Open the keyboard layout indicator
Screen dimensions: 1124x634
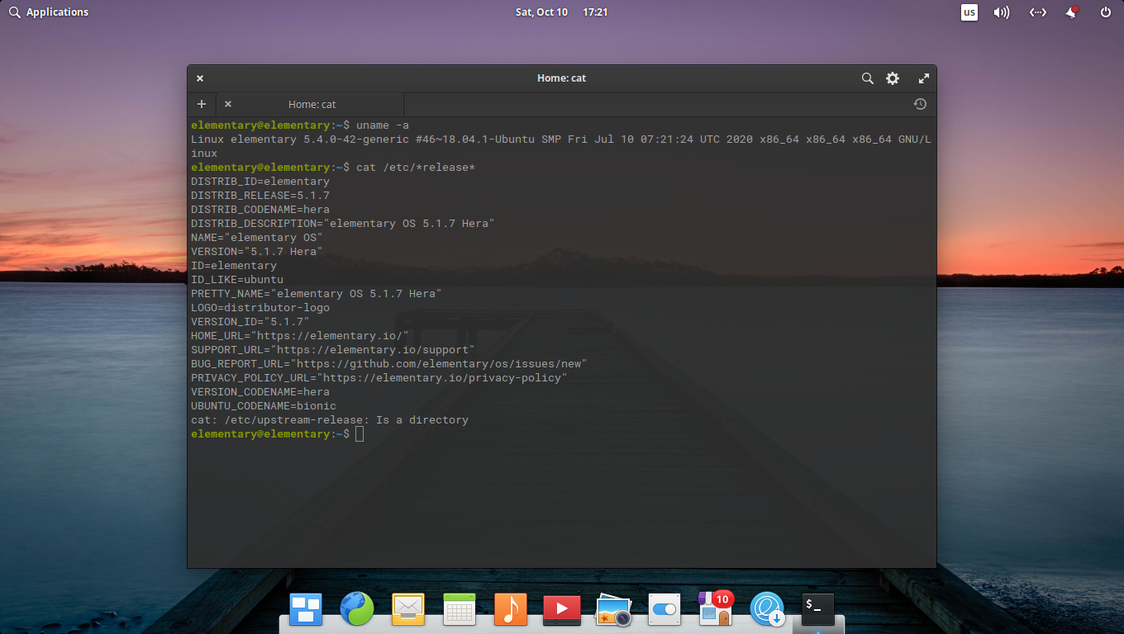(x=969, y=12)
